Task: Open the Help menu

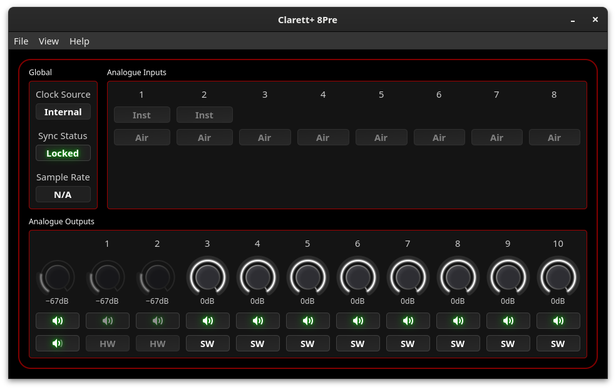Action: coord(79,41)
